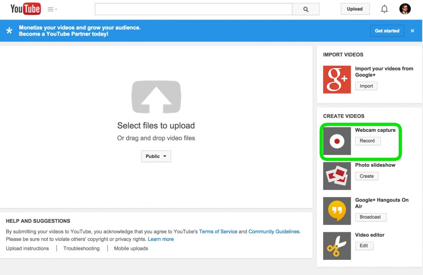Click the YouTube logo
Viewport: 423px width, 275px height.
coord(25,9)
